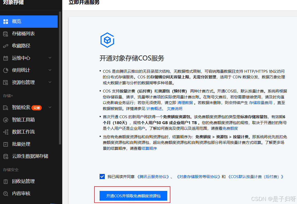Click the blue COS hexagon logo
Screen dimensions: 297x204
pyautogui.click(x=107, y=40)
